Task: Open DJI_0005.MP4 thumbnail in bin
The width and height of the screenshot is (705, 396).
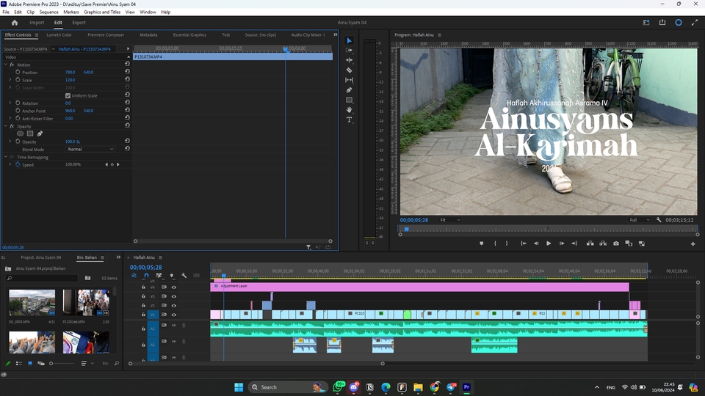Action: pyautogui.click(x=32, y=303)
